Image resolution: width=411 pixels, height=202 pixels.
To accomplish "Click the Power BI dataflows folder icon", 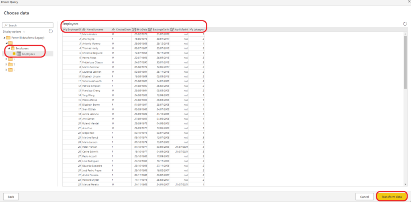I will pyautogui.click(x=8, y=37).
